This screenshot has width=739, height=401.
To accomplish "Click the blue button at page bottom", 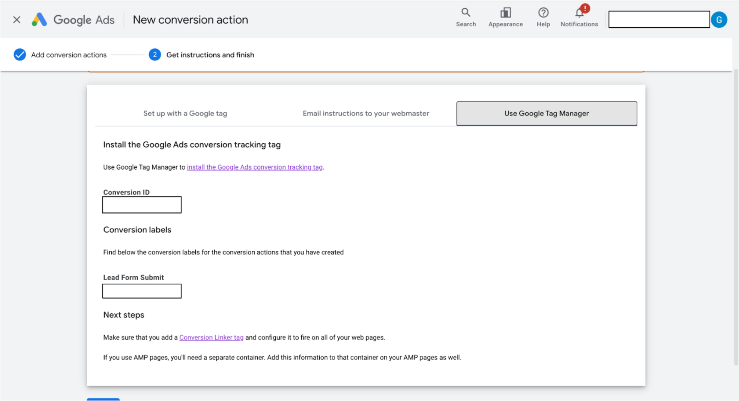I will (x=103, y=399).
